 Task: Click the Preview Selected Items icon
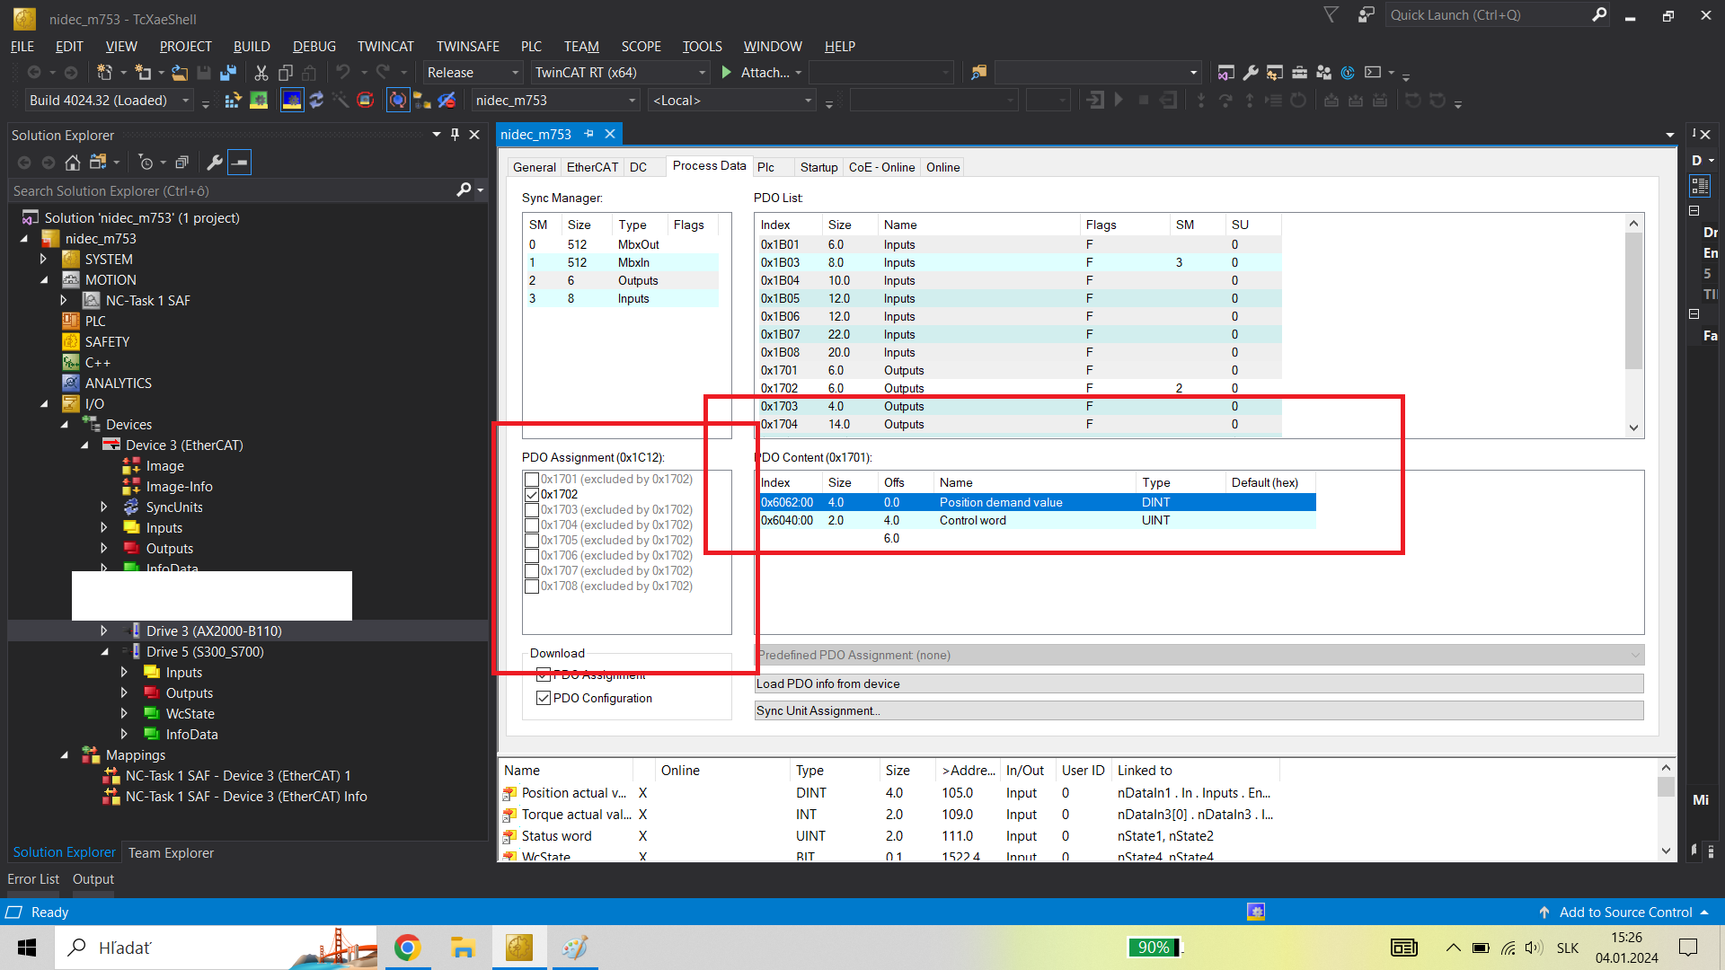240,163
